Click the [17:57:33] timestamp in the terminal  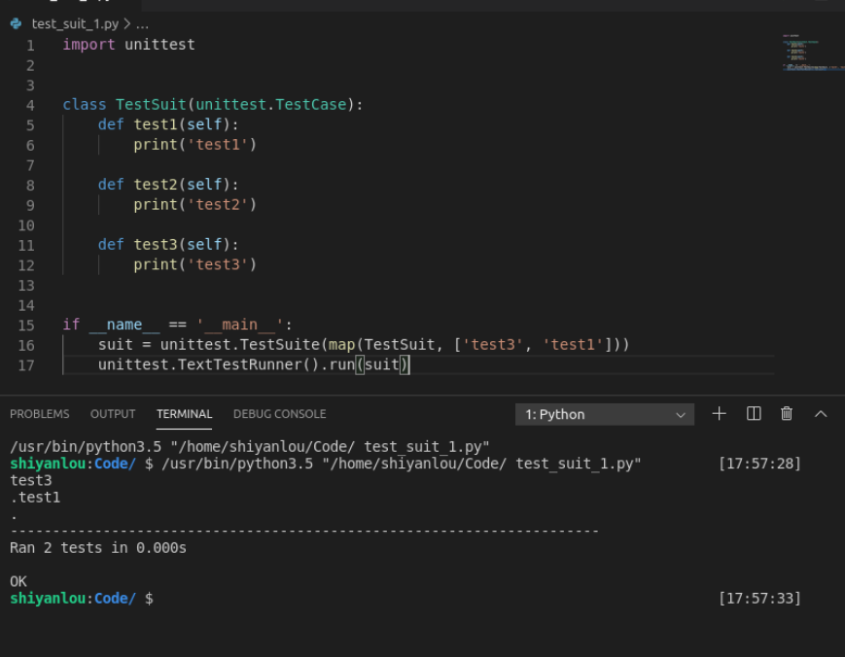point(759,599)
